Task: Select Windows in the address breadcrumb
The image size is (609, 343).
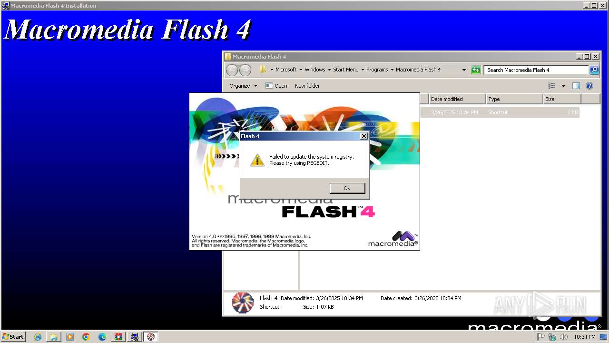Action: [x=315, y=70]
